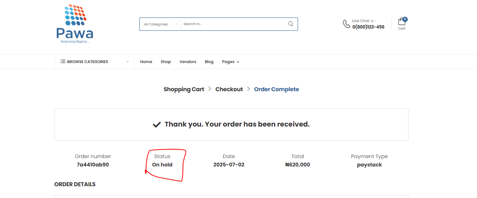The image size is (477, 198).
Task: Click the Checkout breadcrumb link
Action: click(x=229, y=89)
